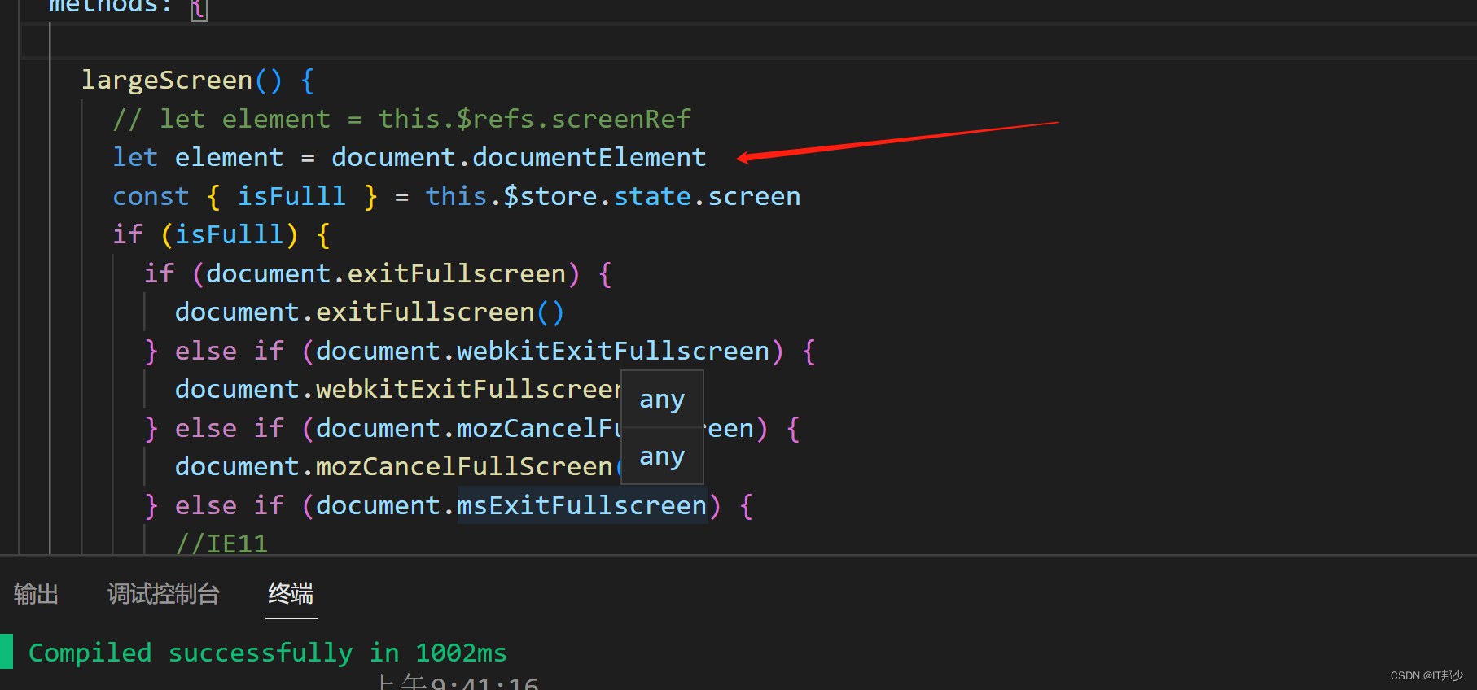Click the //IE11 comment
This screenshot has height=690, width=1477.
[221, 544]
